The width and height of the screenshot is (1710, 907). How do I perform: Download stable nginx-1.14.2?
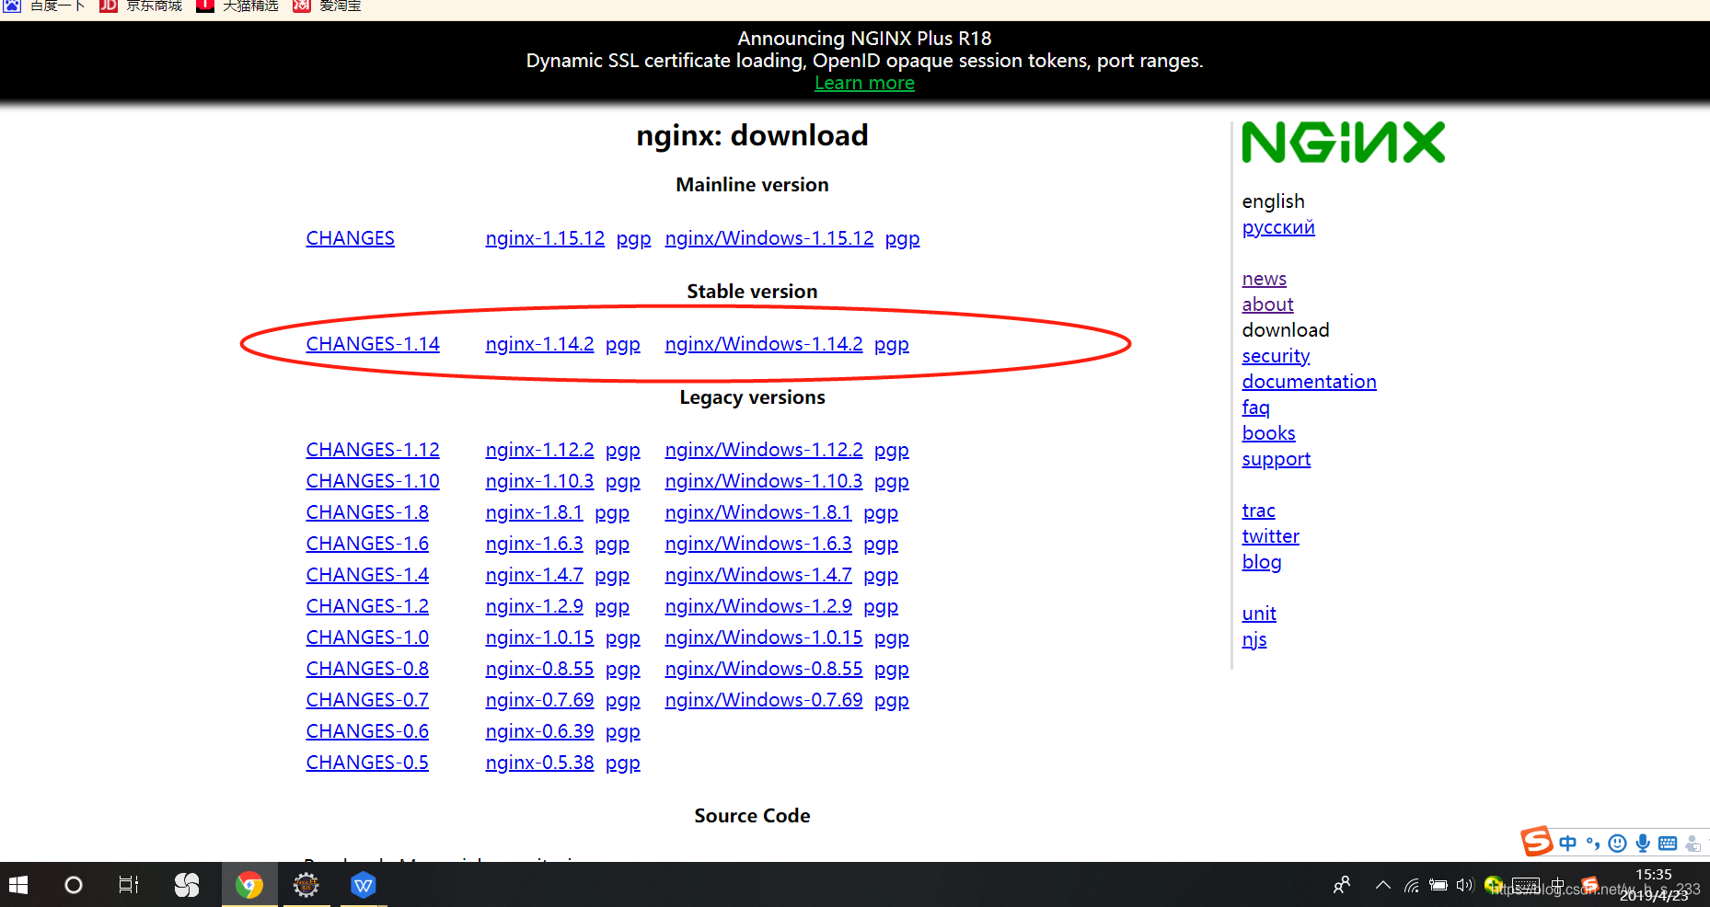pos(540,344)
